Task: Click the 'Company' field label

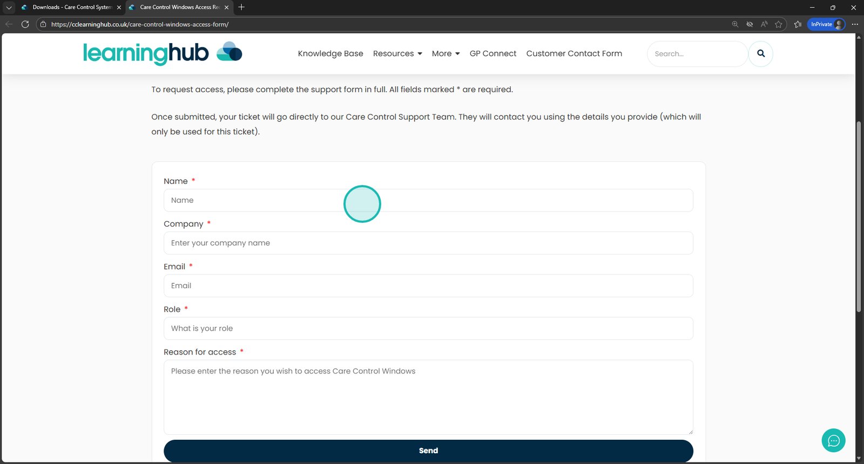Action: pos(184,224)
